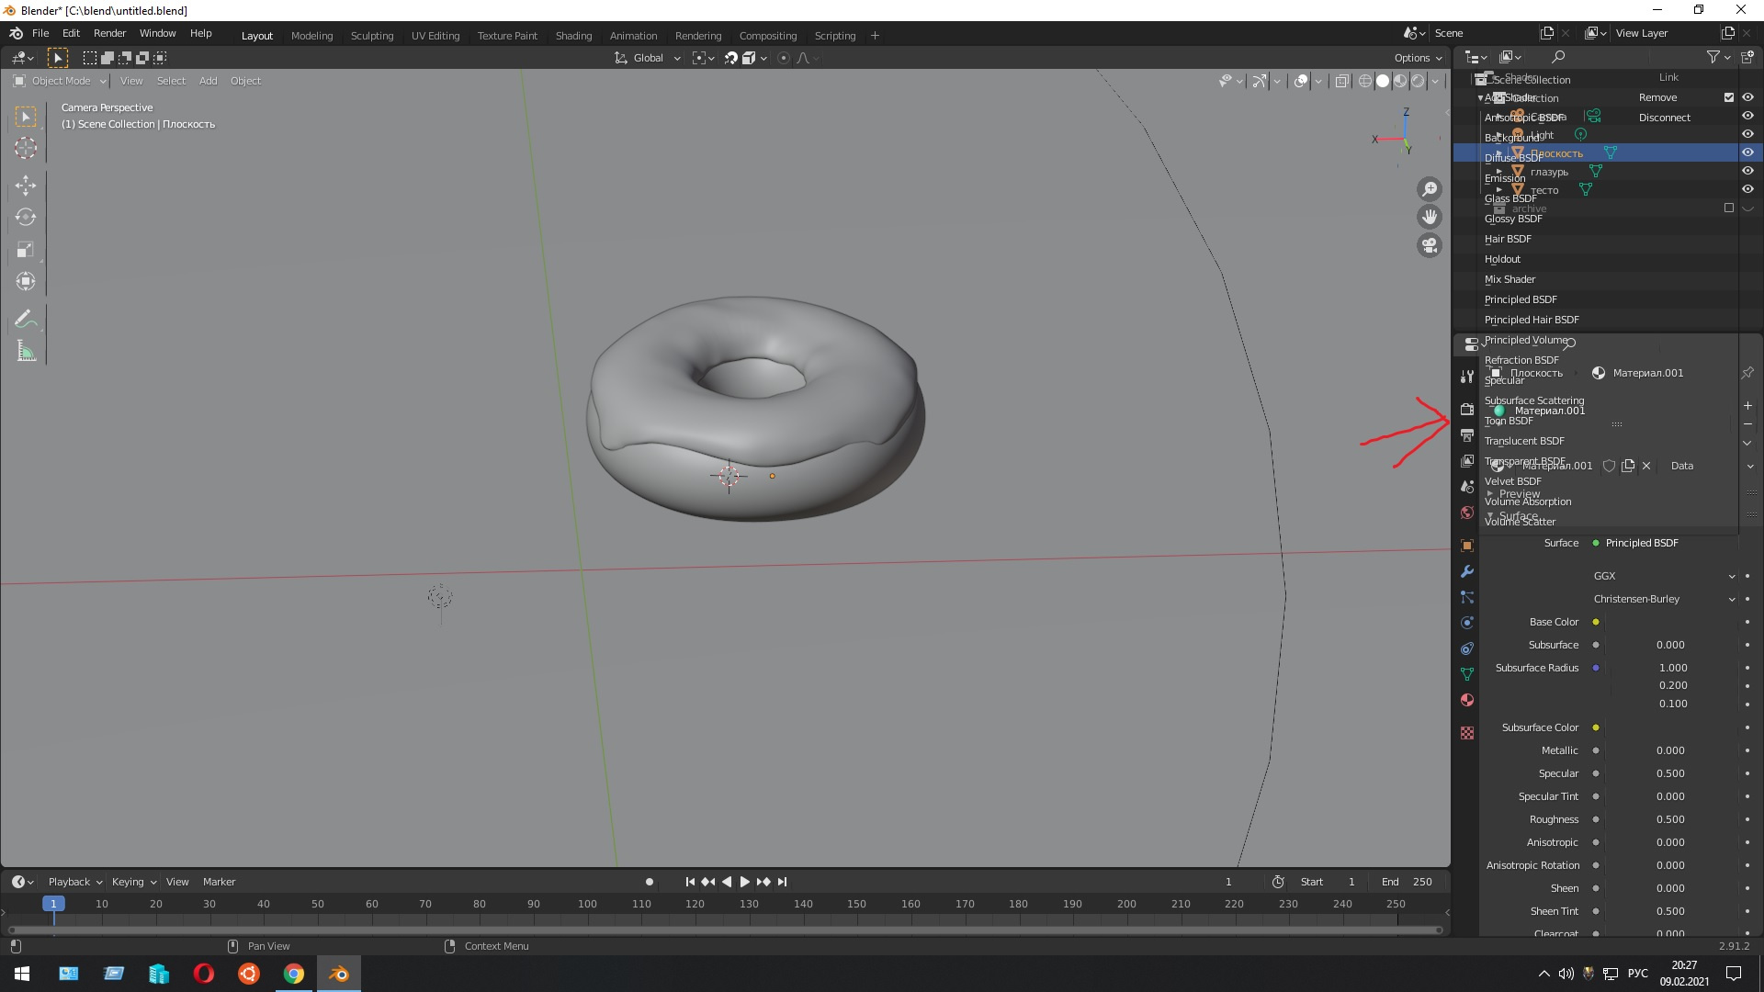Screen dimensions: 1764x992
Task: Open the Object Constraint properties tab
Action: click(1467, 648)
